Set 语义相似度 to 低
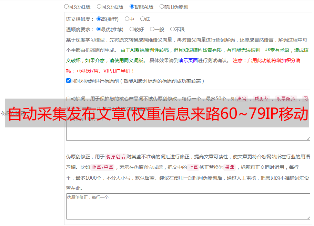This screenshot has height=226, width=314. [143, 19]
